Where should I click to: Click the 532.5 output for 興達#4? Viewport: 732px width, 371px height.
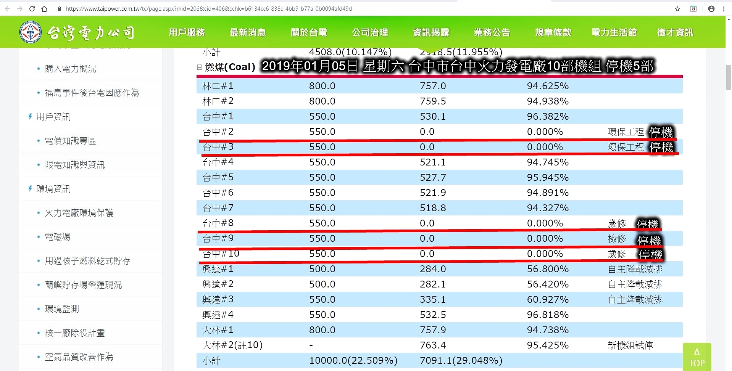[433, 315]
